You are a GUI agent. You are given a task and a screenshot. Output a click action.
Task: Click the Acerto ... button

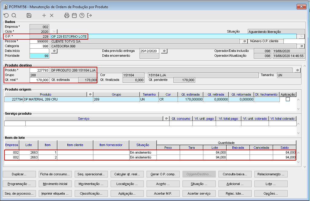pos(163,184)
